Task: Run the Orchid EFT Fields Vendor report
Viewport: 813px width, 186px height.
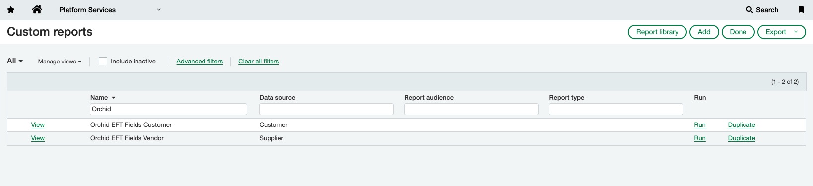Action: pos(699,138)
